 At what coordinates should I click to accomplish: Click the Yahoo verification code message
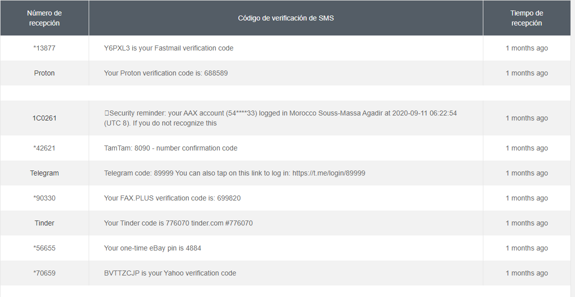pos(170,273)
